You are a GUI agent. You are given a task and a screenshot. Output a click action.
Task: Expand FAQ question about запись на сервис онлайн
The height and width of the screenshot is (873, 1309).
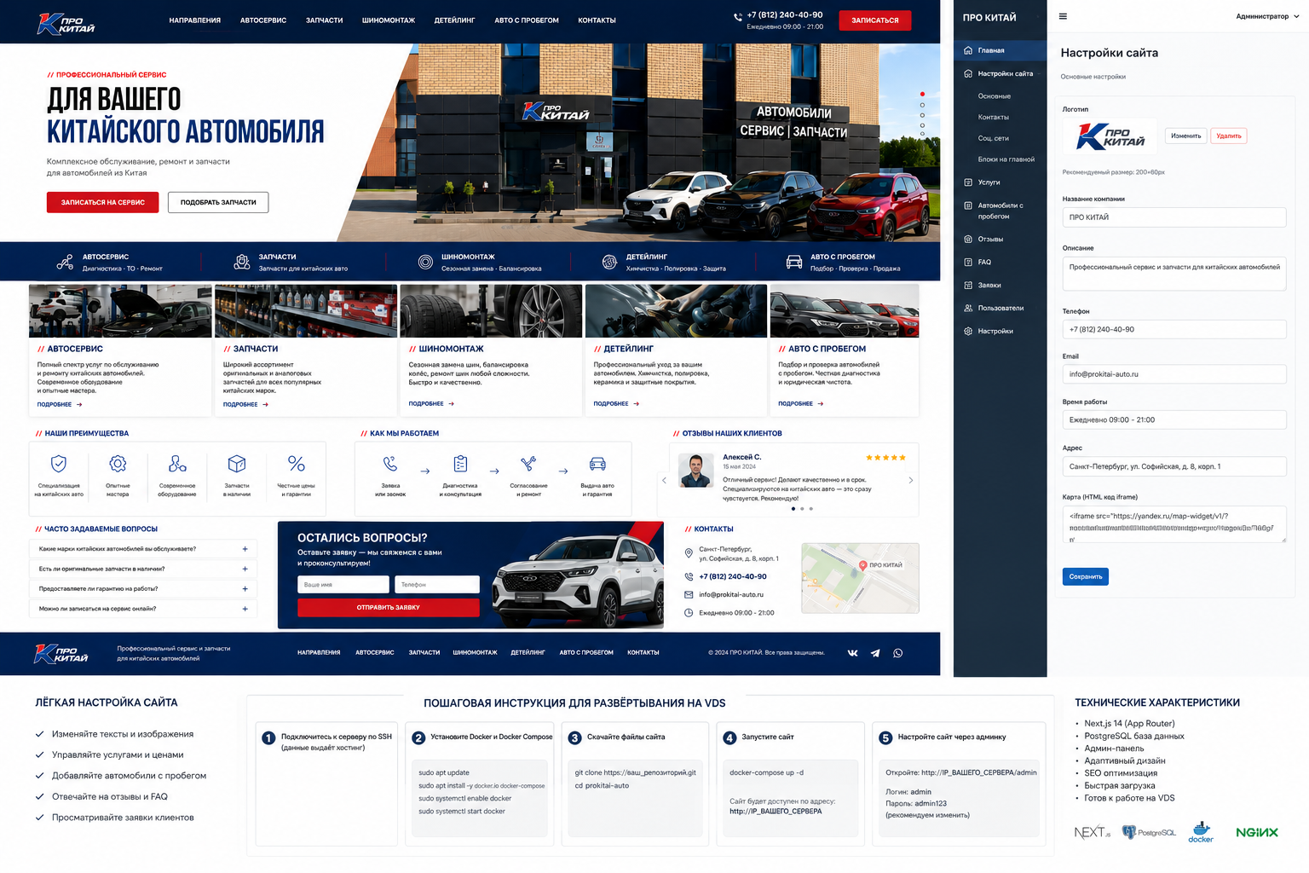143,609
